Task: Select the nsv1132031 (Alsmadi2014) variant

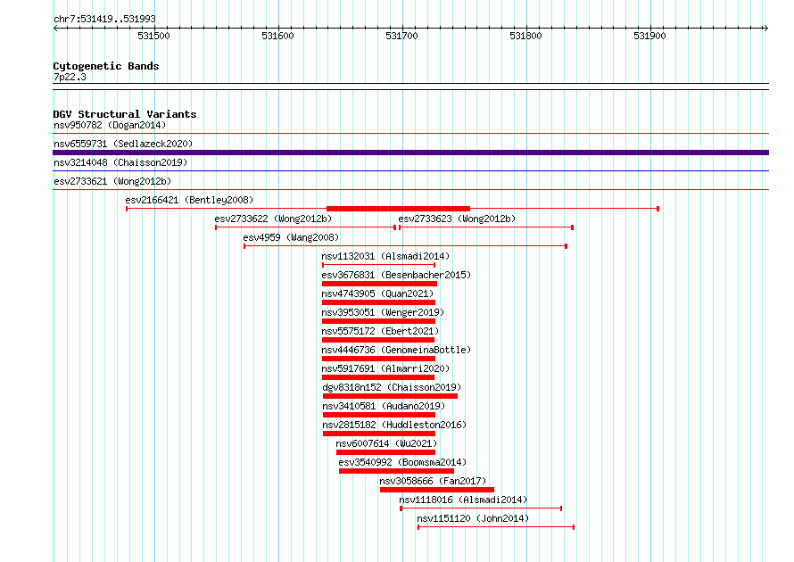Action: tap(385, 256)
